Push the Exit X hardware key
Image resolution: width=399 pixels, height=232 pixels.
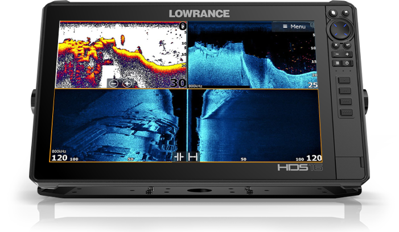point(336,45)
